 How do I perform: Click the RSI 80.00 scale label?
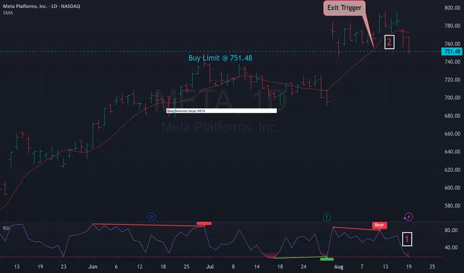click(x=451, y=230)
